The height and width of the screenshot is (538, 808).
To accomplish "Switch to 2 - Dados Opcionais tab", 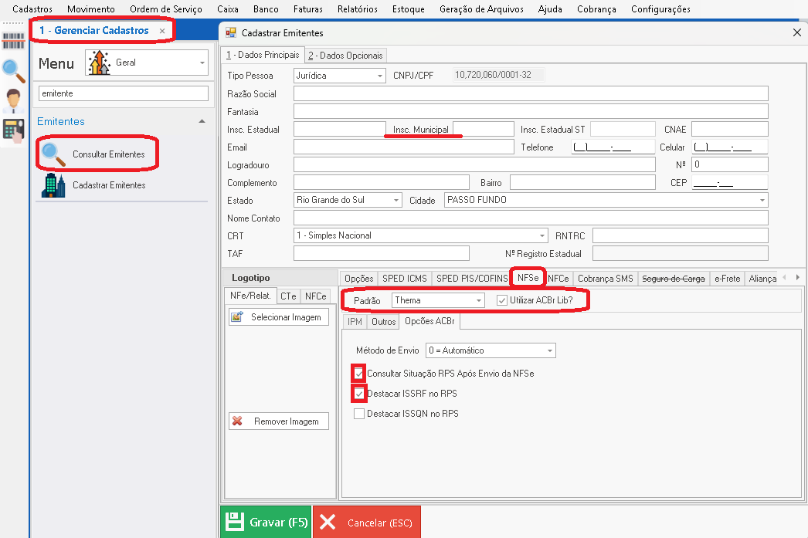I will pos(345,56).
